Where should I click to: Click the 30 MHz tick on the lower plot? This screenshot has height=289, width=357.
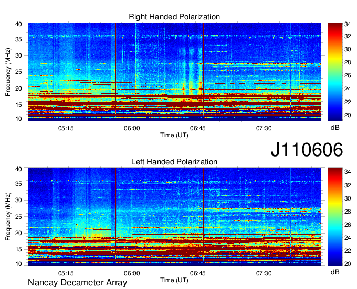pyautogui.click(x=18, y=200)
